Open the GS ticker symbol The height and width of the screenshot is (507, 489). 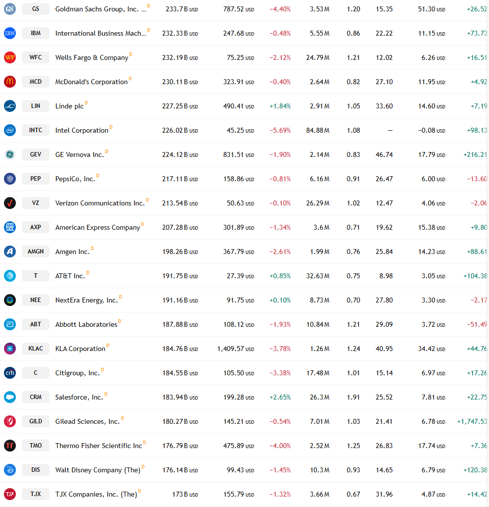click(x=36, y=9)
